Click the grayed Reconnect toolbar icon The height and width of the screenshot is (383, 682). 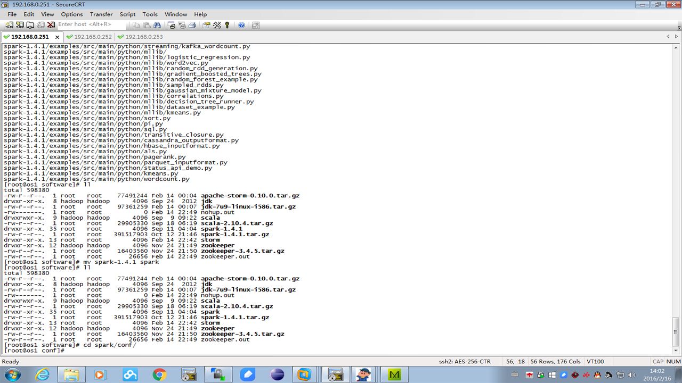tap(40, 25)
